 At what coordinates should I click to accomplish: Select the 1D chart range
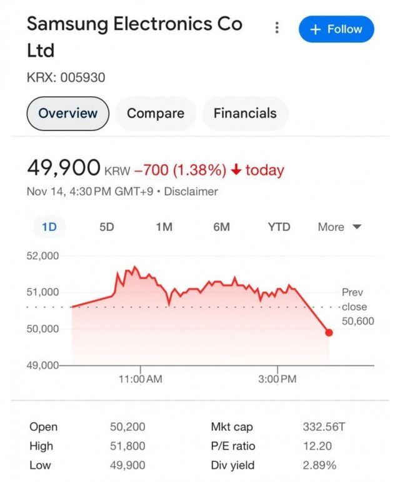pos(49,227)
